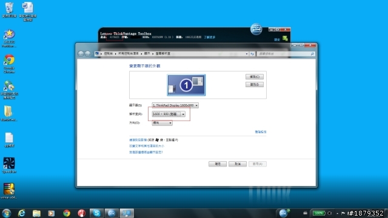Click the battery 100% indicator in the tray
This screenshot has height=218, width=388.
319,213
